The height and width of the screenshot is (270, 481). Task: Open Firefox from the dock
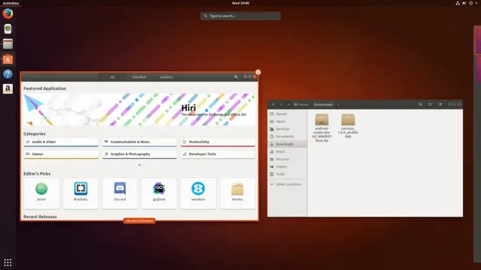coord(8,14)
